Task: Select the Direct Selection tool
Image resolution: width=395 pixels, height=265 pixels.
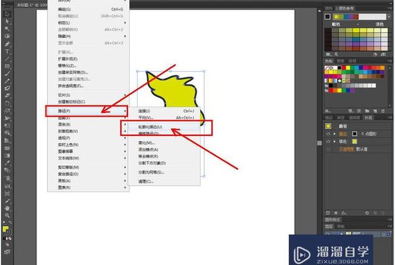Action: [7, 21]
